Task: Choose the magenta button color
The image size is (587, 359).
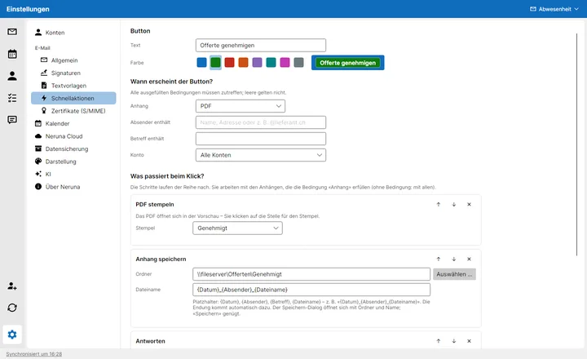Action: pos(285,63)
